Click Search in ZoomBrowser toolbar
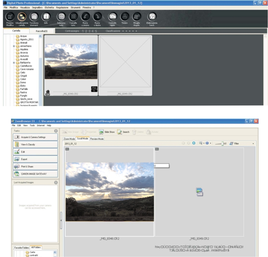Image resolution: width=268 pixels, height=257 pixels. click(123, 132)
